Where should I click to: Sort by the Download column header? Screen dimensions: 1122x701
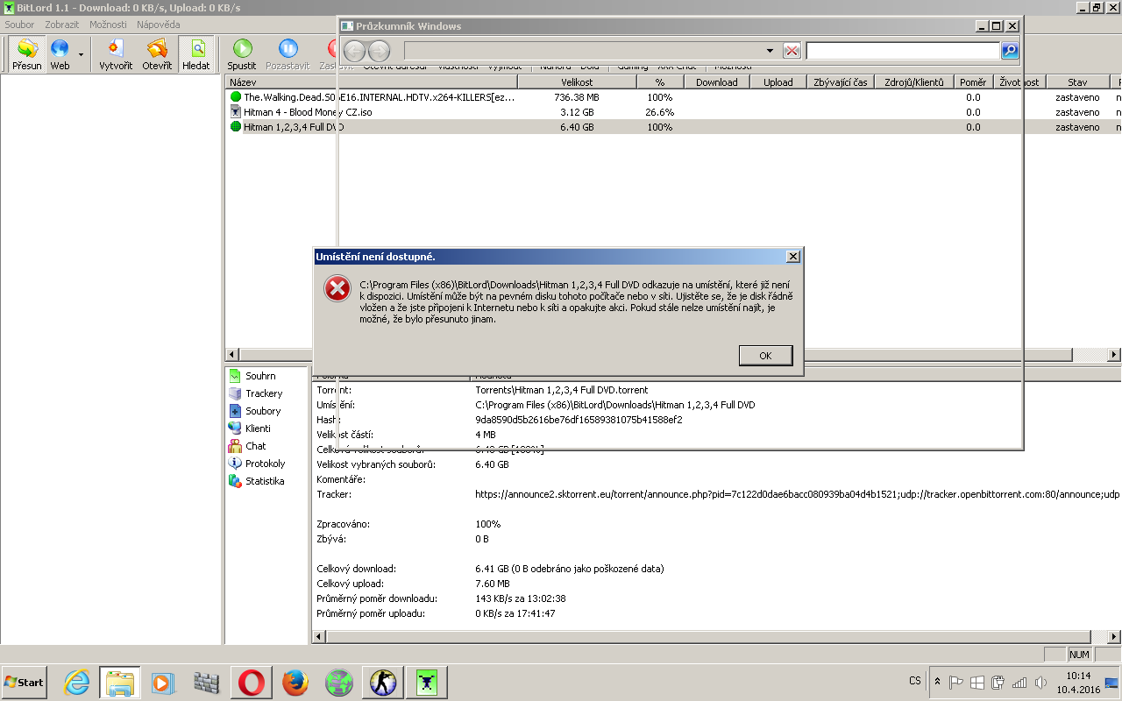pyautogui.click(x=716, y=82)
